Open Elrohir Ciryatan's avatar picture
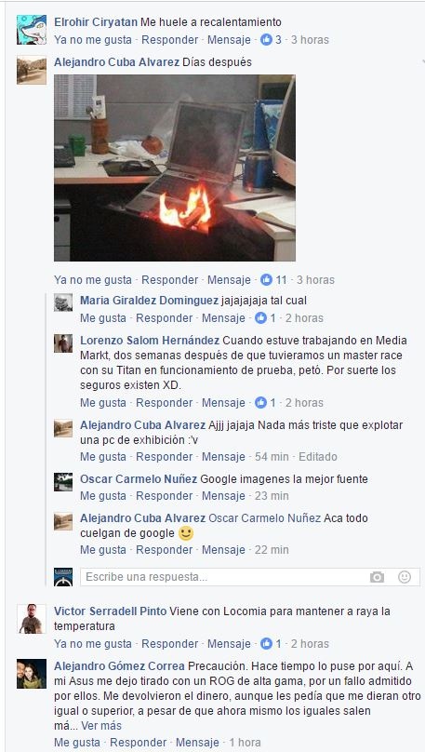The image size is (425, 752). [32, 30]
